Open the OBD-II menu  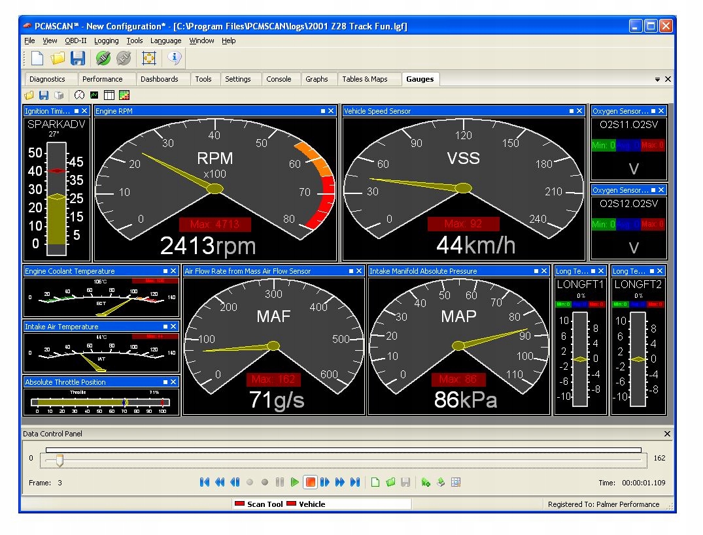coord(75,41)
